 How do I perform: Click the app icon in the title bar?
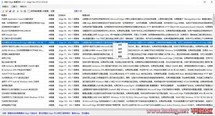(x=2, y=2)
